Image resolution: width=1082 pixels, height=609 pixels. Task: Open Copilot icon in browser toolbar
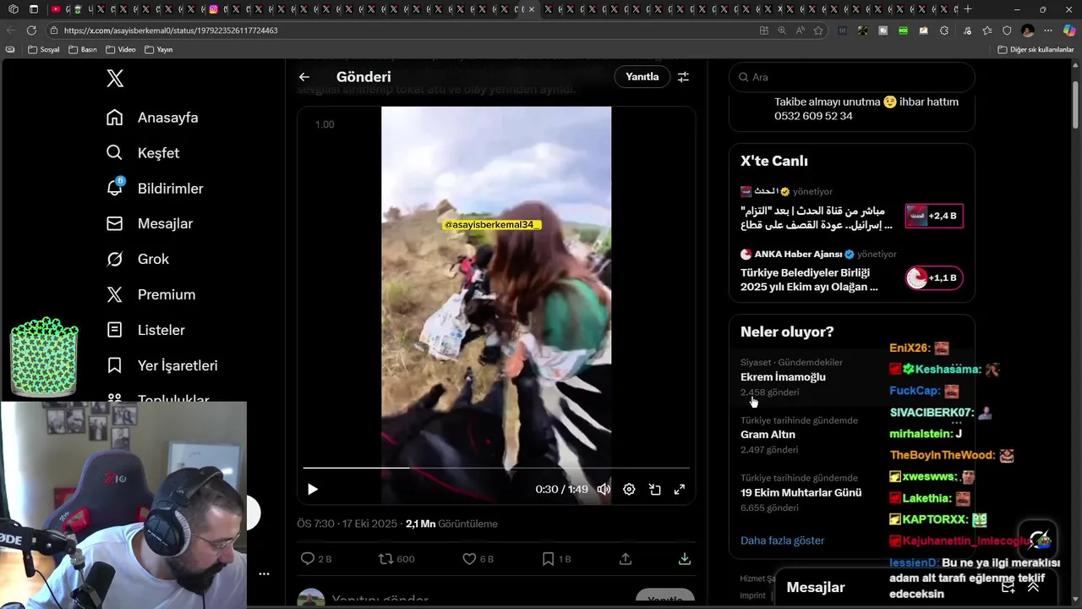point(1068,30)
